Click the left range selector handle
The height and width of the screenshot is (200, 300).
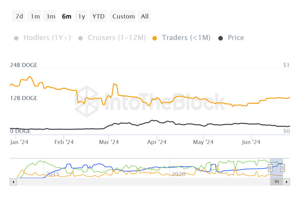[270, 168]
